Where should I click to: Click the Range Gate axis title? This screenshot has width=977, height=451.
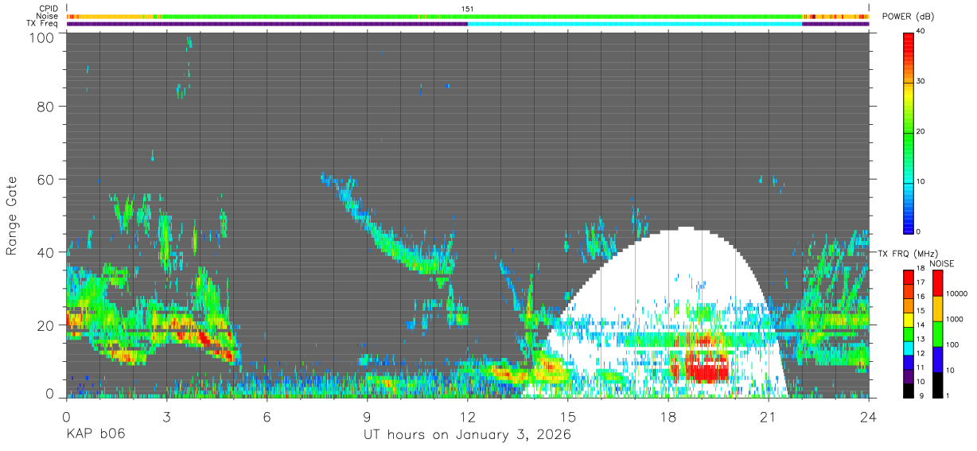[12, 216]
